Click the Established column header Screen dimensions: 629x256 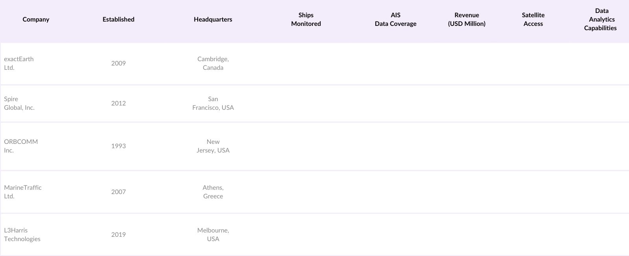tap(118, 20)
